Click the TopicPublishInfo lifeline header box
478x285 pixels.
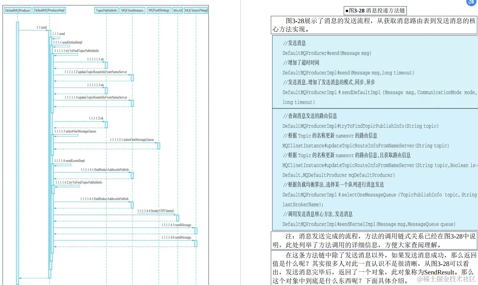(x=106, y=11)
